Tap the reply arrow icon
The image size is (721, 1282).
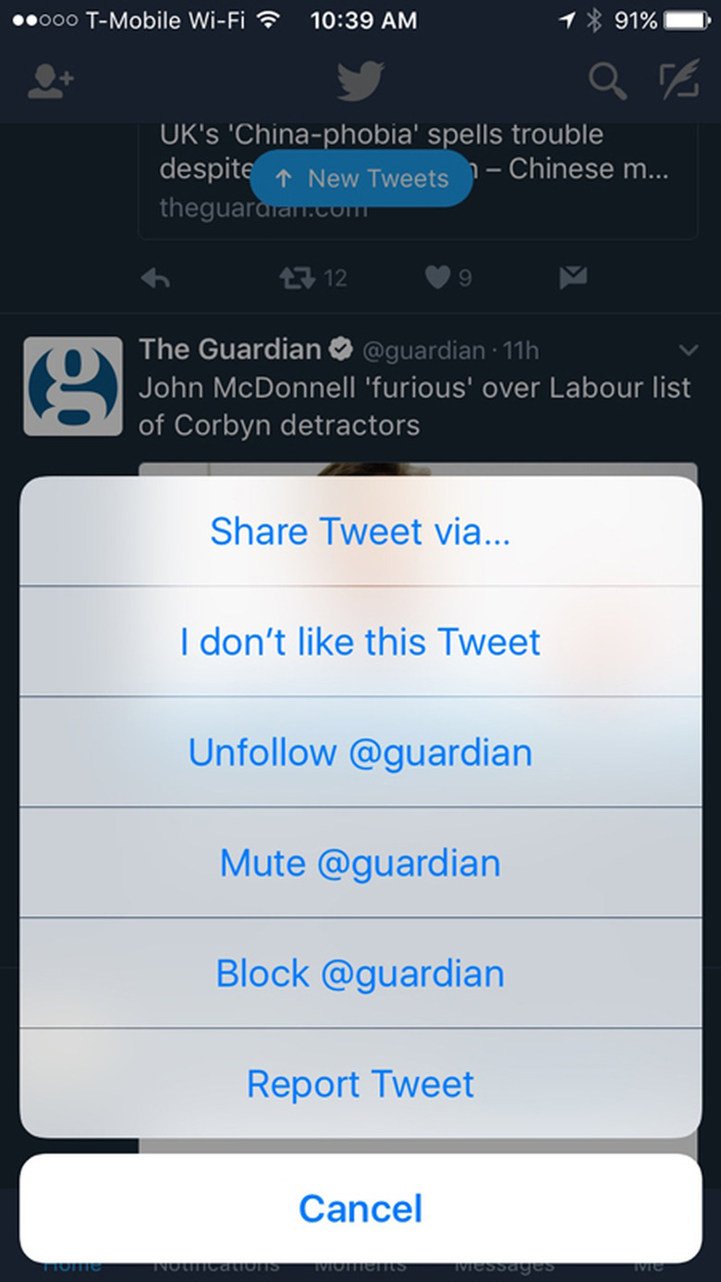156,278
